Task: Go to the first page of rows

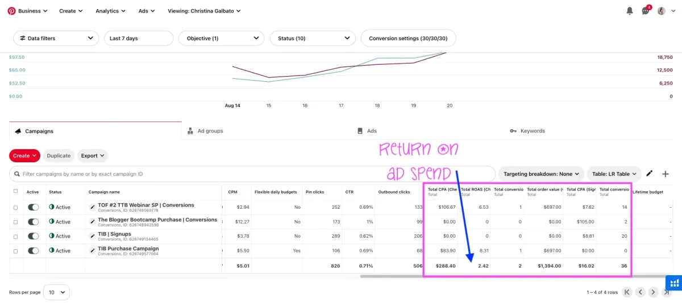Action: point(627,292)
